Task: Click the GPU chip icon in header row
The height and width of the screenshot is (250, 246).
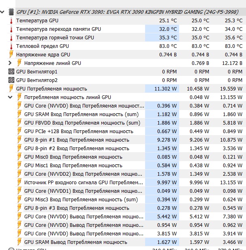Action: [x=11, y=12]
